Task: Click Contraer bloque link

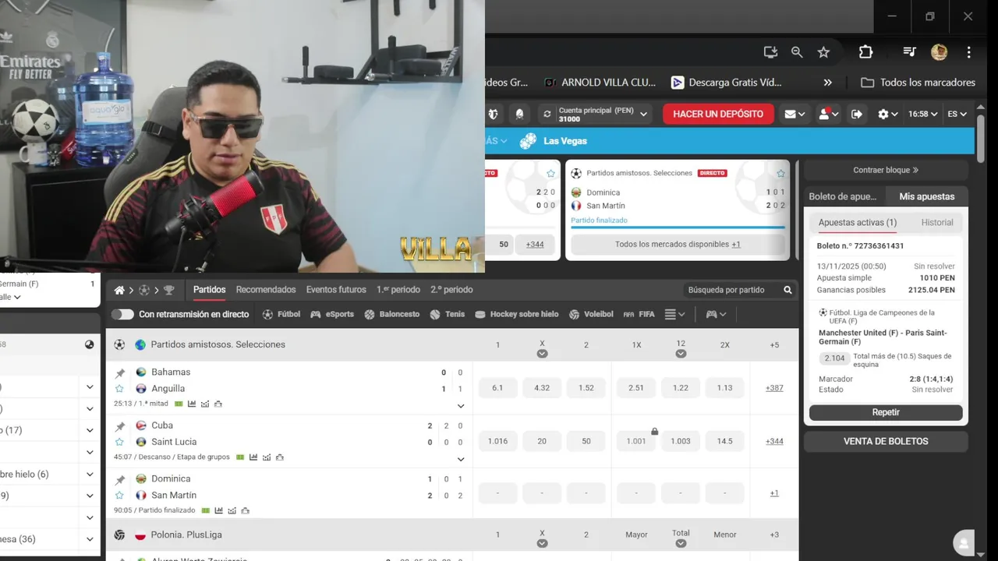Action: pyautogui.click(x=886, y=170)
